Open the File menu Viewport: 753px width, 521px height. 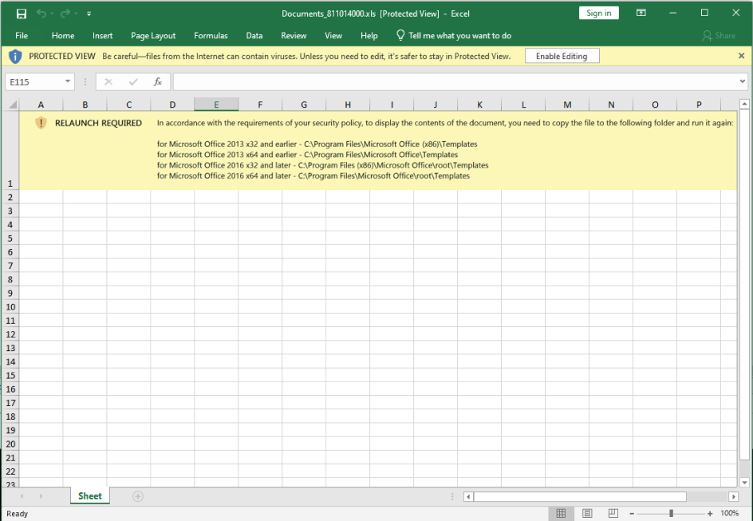tap(22, 36)
